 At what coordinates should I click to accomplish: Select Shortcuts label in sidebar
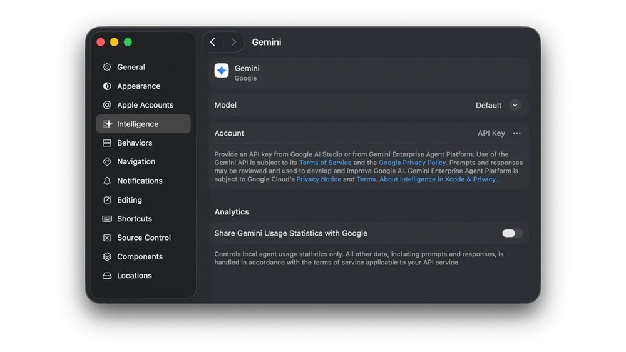coord(135,218)
